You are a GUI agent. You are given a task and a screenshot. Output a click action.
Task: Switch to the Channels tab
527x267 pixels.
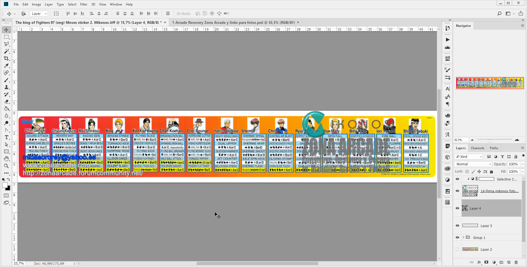coord(477,148)
